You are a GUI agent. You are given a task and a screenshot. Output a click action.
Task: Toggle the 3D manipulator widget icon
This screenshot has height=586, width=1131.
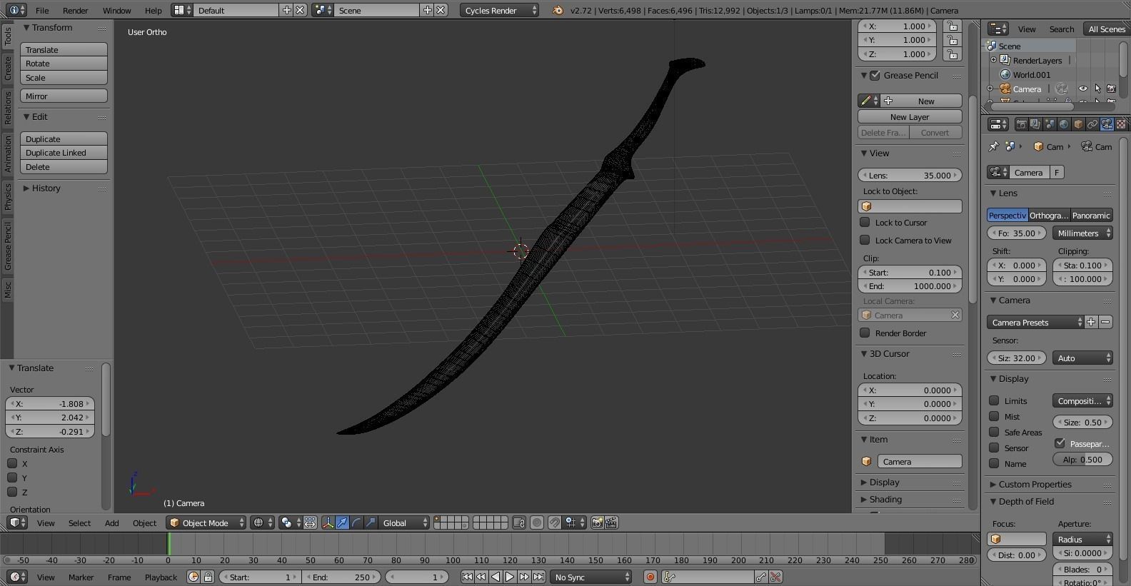point(328,522)
